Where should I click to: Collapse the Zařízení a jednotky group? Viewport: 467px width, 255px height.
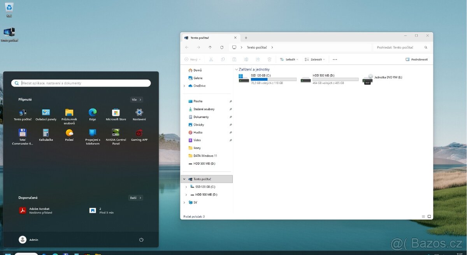(x=237, y=70)
